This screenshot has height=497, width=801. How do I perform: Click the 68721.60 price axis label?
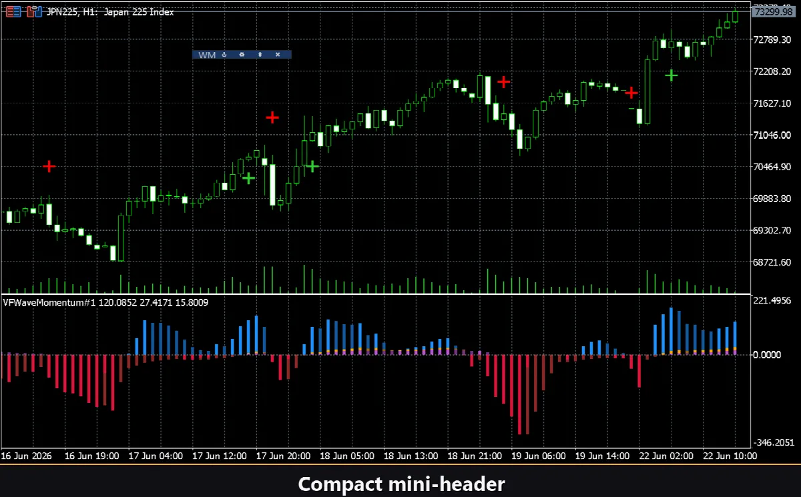click(772, 262)
